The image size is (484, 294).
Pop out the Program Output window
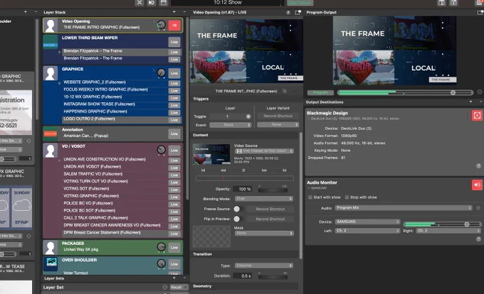[480, 13]
